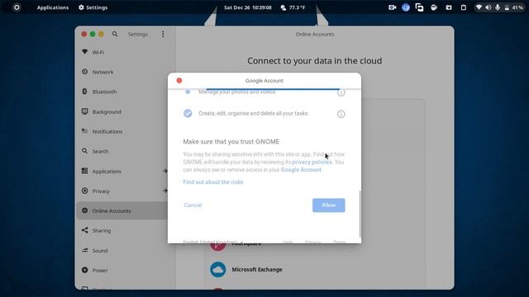Click the Applications grid icon in sidebar
This screenshot has width=529, height=297.
84,171
